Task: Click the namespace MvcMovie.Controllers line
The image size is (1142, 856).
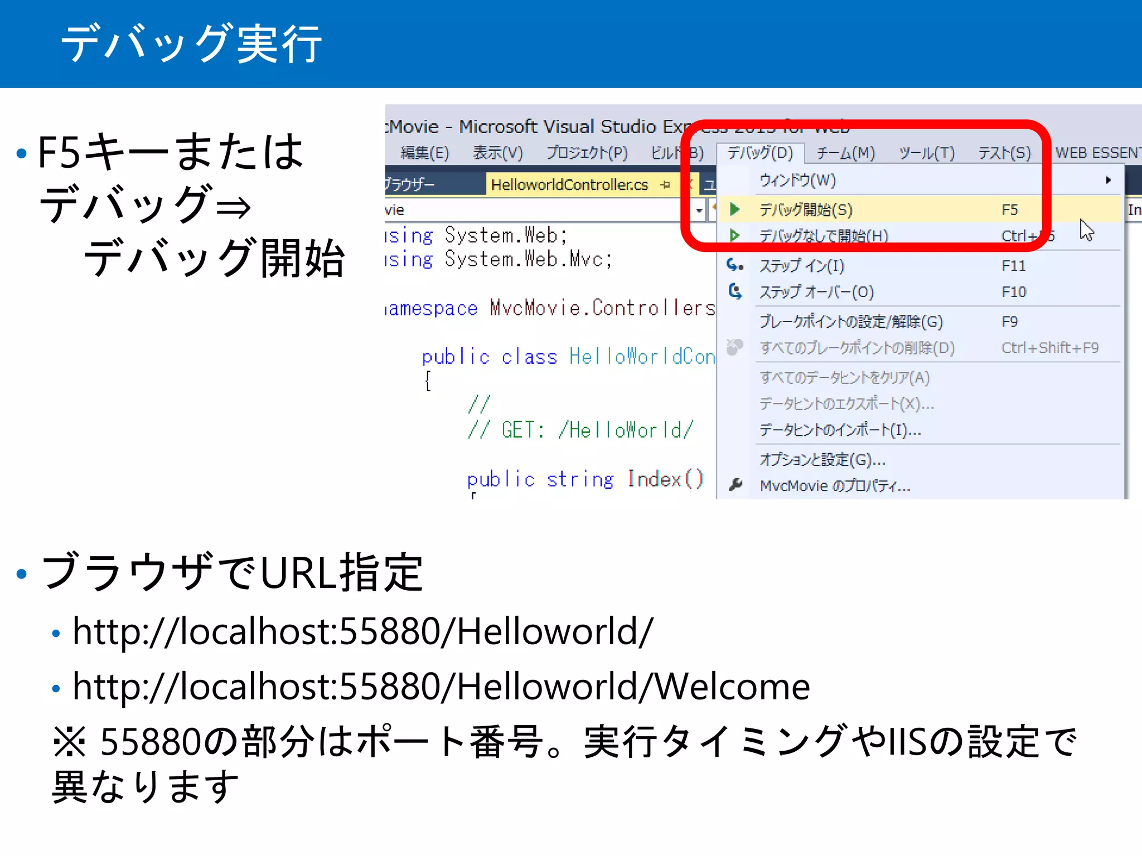Action: [x=550, y=308]
